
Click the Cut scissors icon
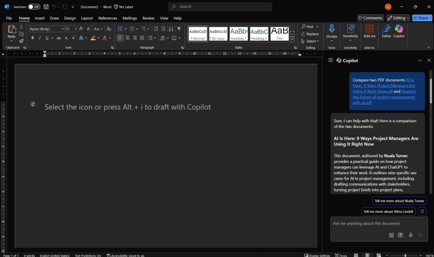[x=21, y=27]
